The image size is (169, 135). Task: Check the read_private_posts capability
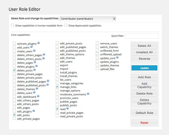coord(57,116)
